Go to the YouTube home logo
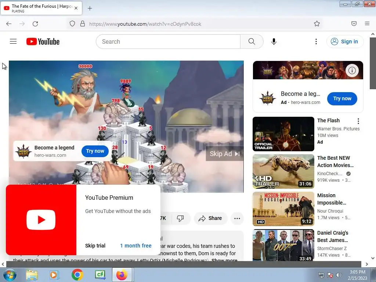This screenshot has width=376, height=282. tap(43, 41)
